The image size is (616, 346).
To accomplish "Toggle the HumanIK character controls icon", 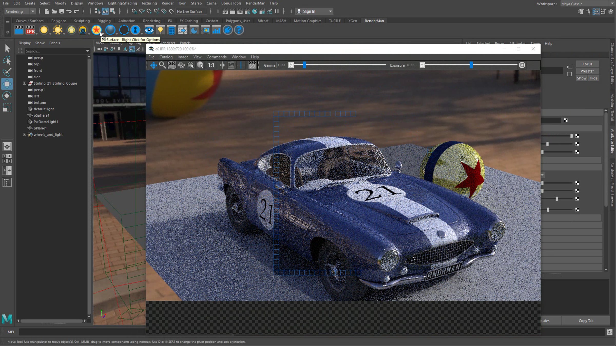I will point(589,12).
